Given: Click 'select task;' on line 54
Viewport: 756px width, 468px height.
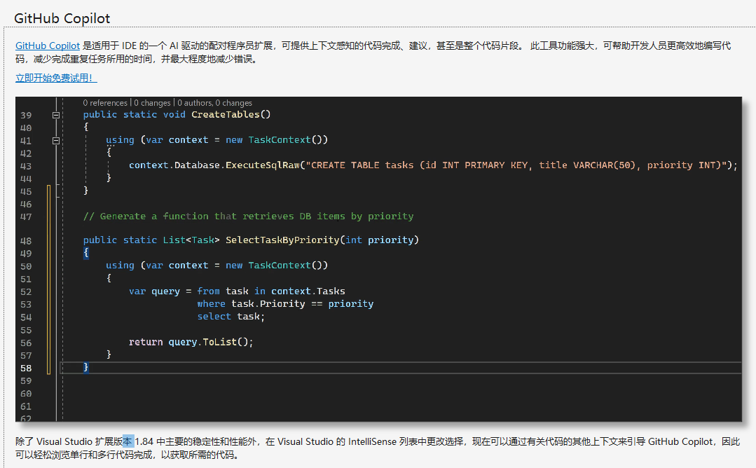Looking at the screenshot, I should click(x=231, y=317).
